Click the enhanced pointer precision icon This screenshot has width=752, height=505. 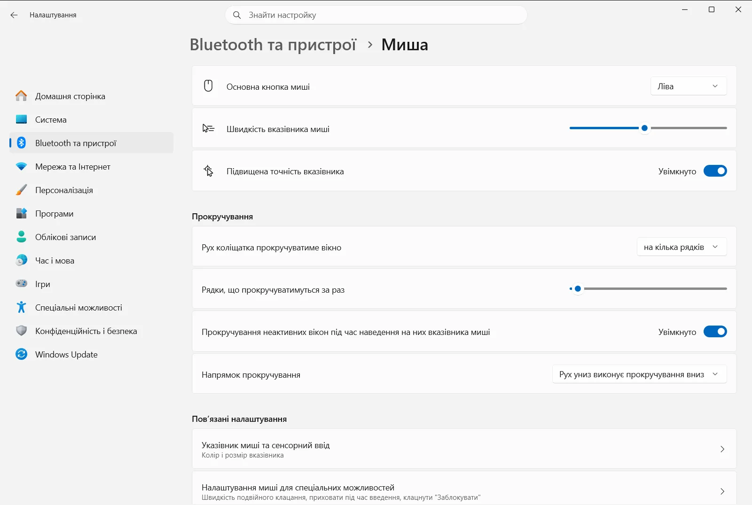point(208,171)
